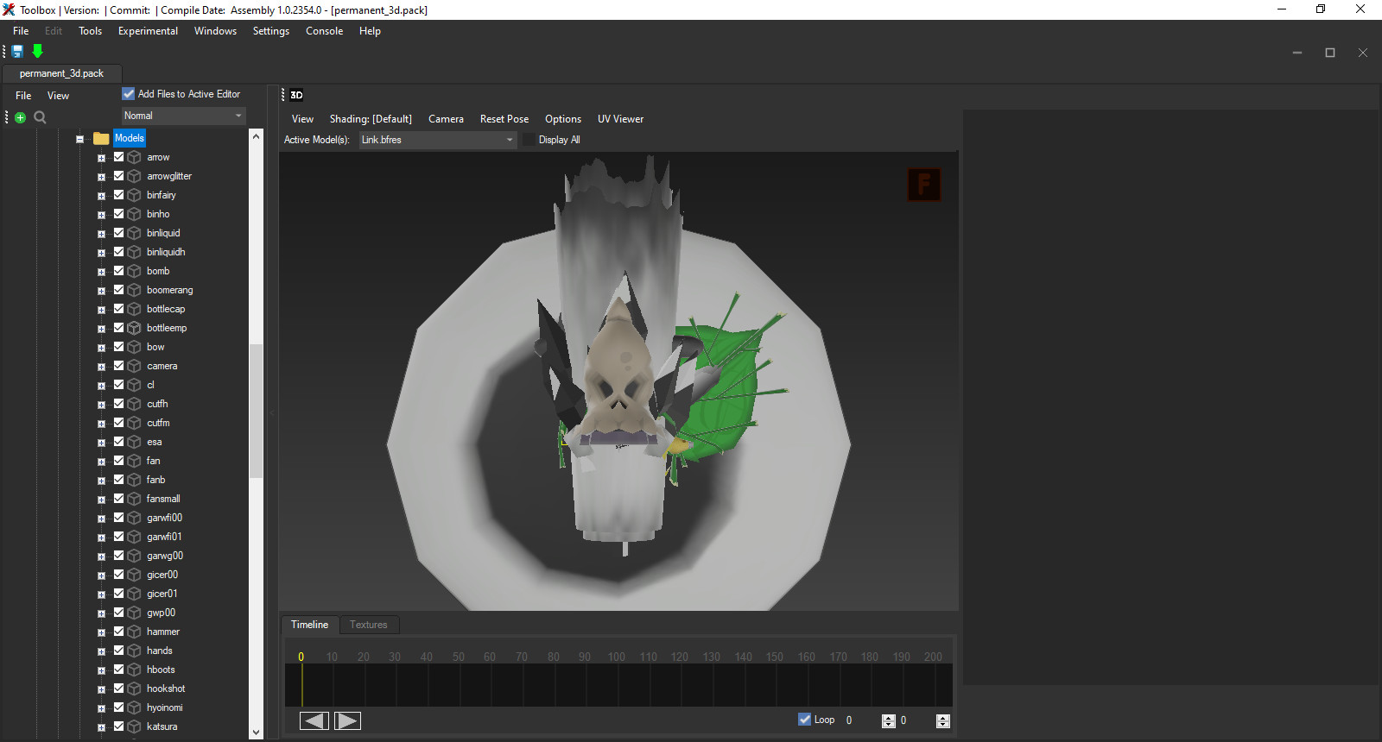1382x742 pixels.
Task: Select the esa model cube icon
Action: 134,442
